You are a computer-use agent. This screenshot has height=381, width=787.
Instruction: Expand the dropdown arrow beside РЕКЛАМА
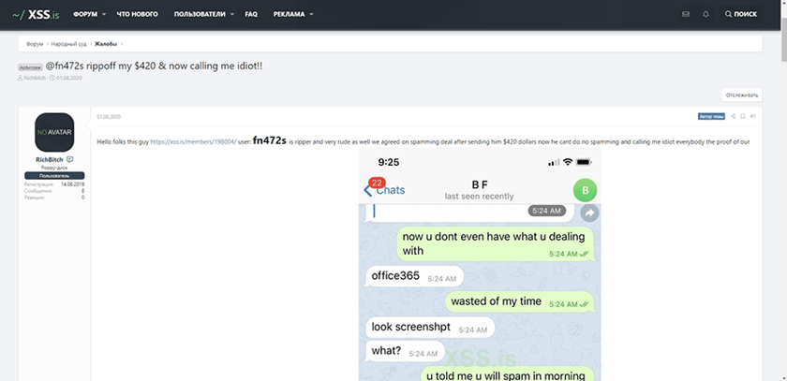(x=312, y=15)
